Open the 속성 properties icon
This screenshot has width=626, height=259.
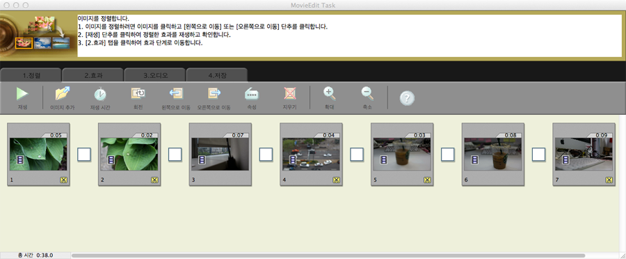point(252,94)
